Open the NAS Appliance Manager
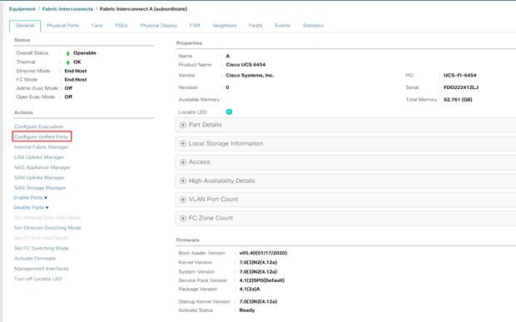Screen dimensions: 516x322 coord(42,167)
